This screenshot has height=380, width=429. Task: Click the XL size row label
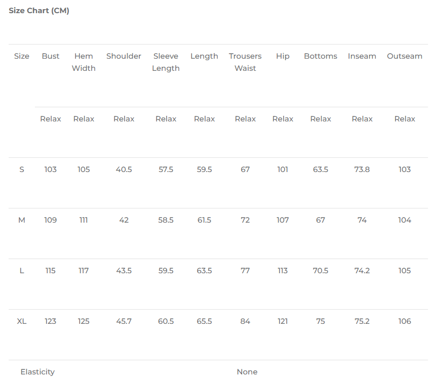tap(22, 321)
